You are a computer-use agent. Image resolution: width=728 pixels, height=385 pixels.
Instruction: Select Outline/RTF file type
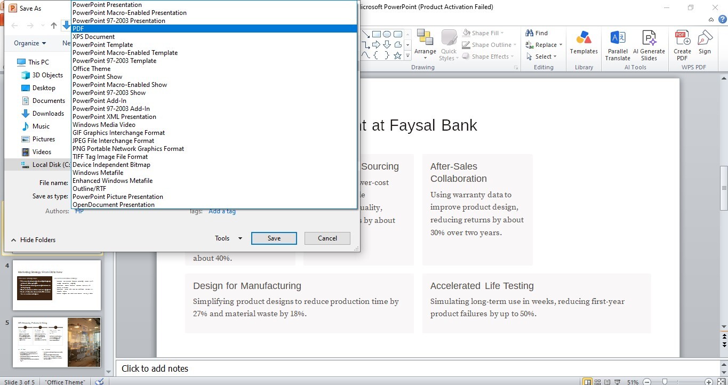(214, 189)
